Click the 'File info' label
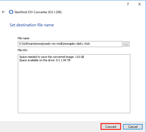The image size is (146, 132). pos(23,50)
